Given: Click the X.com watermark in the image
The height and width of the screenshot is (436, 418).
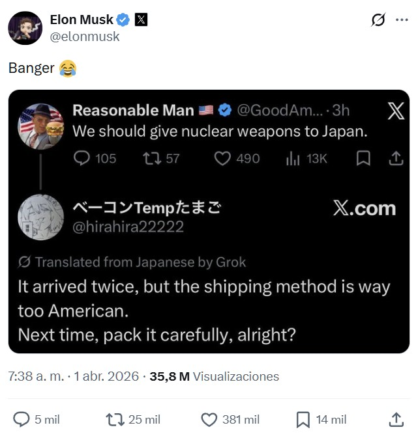Looking at the screenshot, I should point(365,208).
